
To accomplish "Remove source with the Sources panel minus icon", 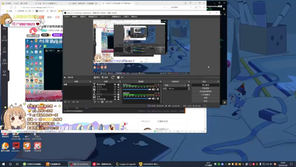I will (x=98, y=102).
